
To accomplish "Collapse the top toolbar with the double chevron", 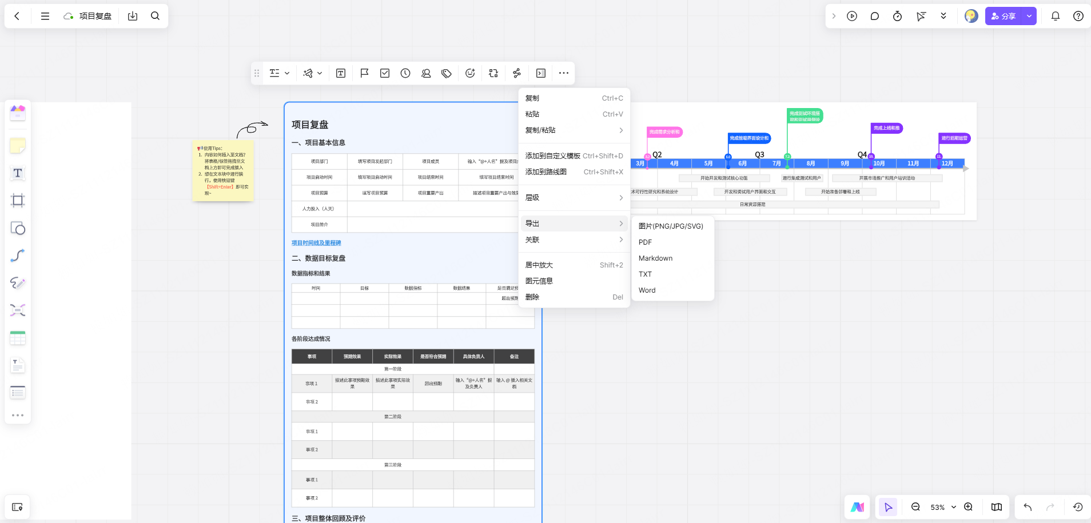I will pos(942,16).
